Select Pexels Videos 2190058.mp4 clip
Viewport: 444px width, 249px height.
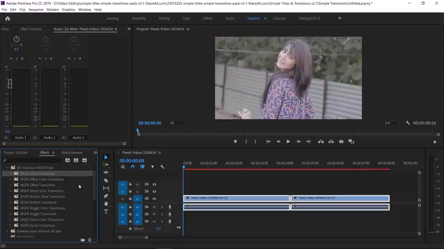point(237,198)
